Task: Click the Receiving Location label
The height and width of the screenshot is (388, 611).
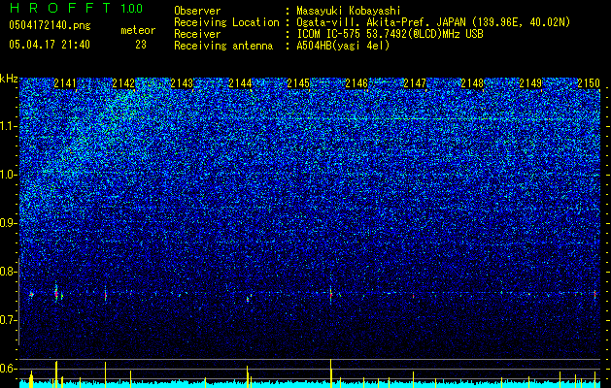Action: pos(226,22)
